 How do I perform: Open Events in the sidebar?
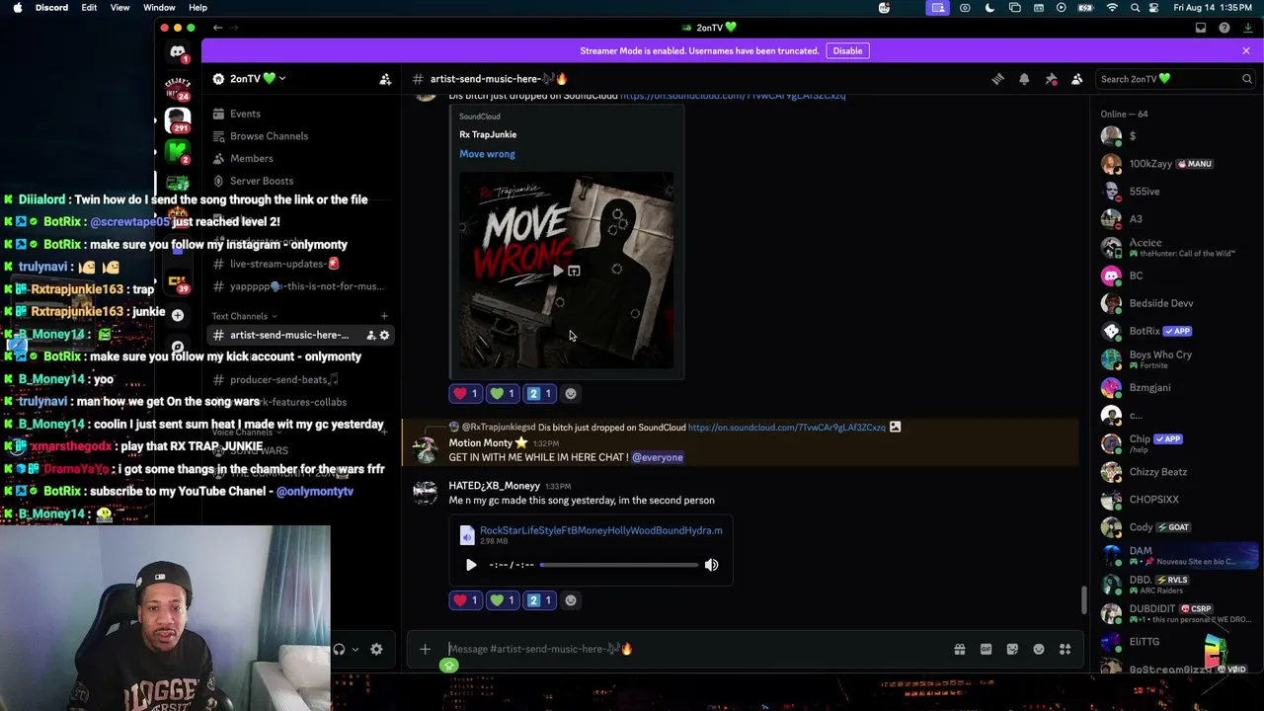click(x=245, y=114)
